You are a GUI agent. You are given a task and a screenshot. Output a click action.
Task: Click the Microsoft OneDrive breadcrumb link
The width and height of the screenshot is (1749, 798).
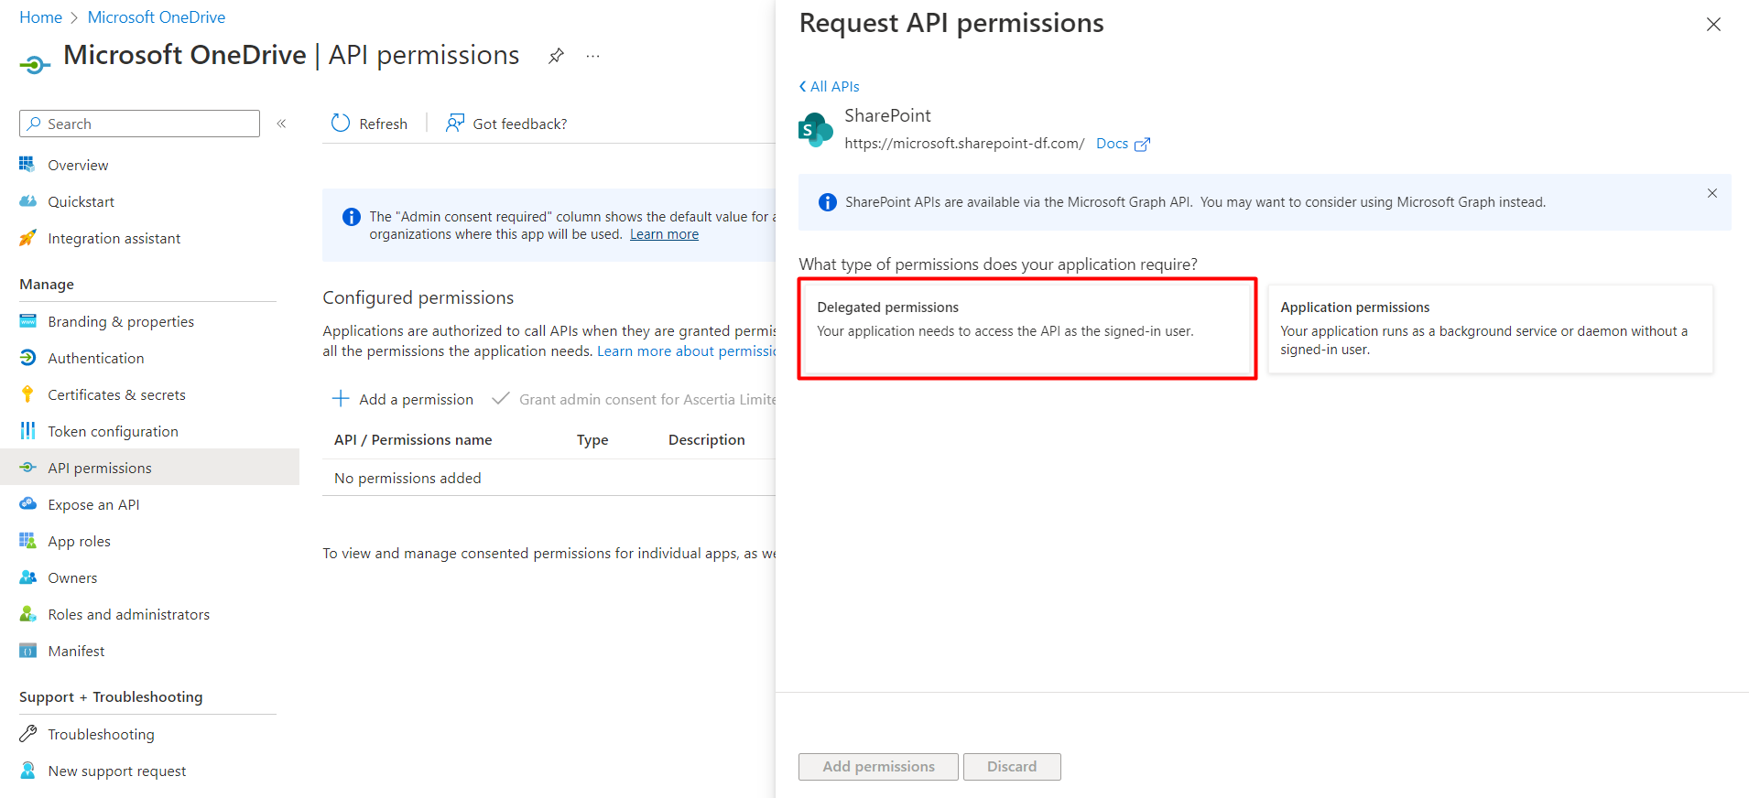157,17
